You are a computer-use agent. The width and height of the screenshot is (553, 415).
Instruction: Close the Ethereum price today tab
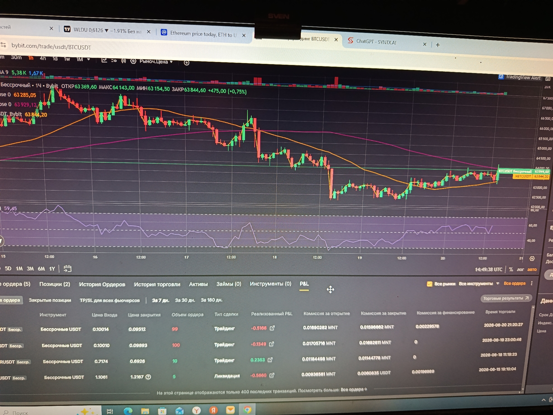244,35
